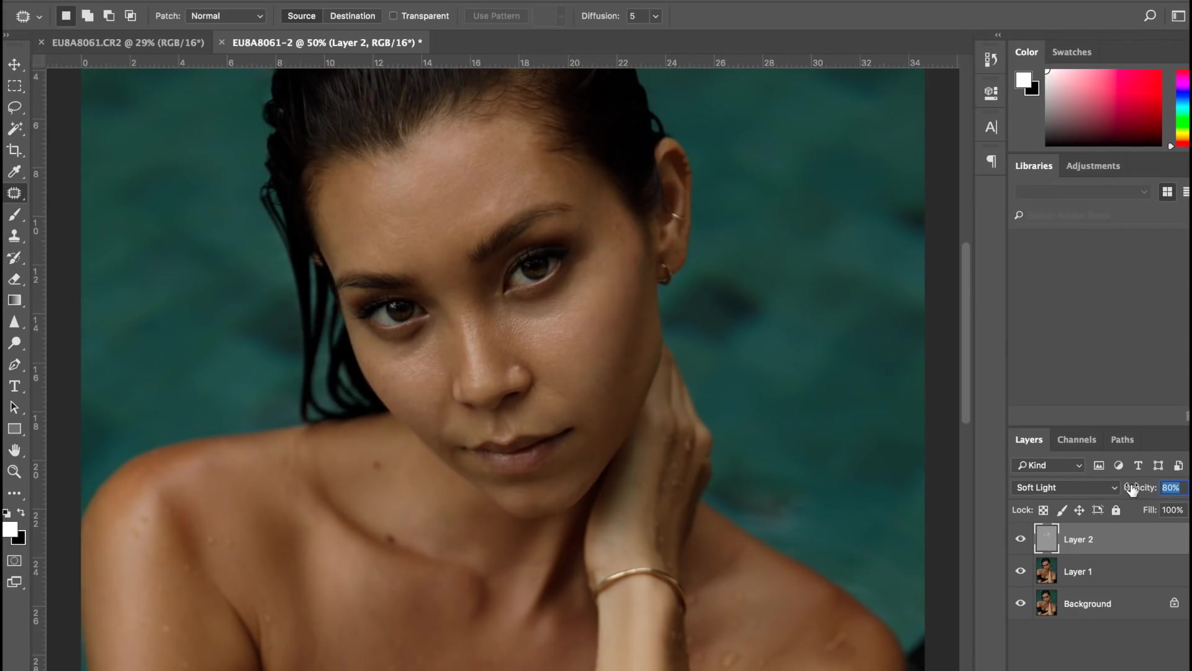The height and width of the screenshot is (671, 1192).
Task: Click the Source patch button
Action: 301,16
